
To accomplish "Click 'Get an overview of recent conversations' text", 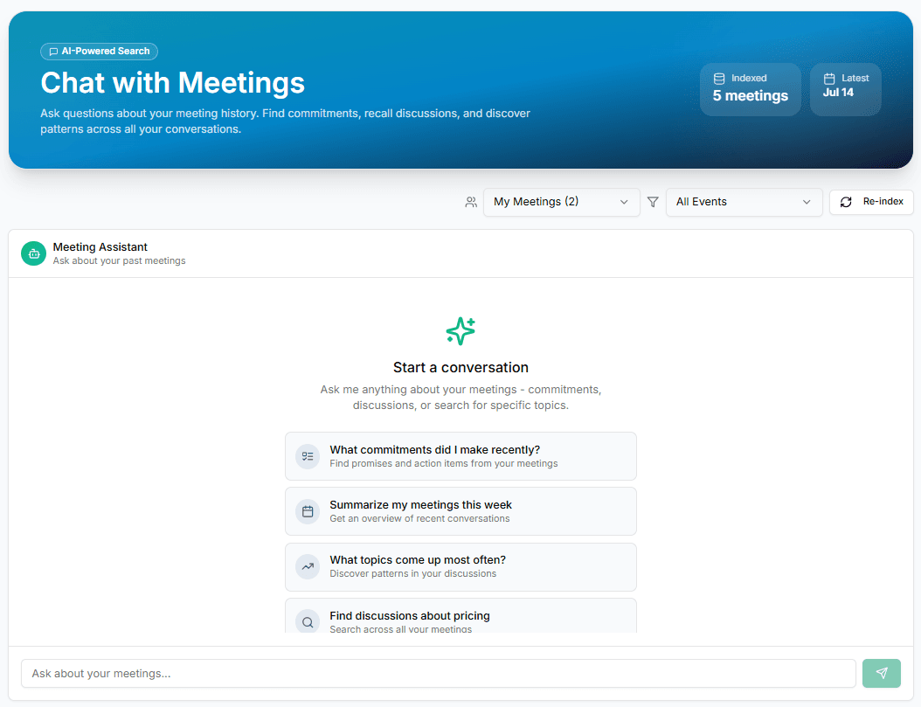I will click(419, 518).
